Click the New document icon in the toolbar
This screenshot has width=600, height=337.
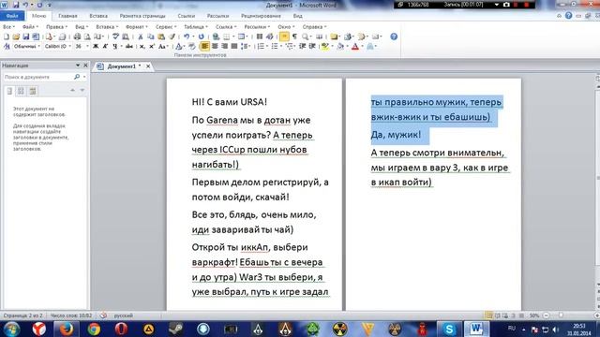point(7,37)
